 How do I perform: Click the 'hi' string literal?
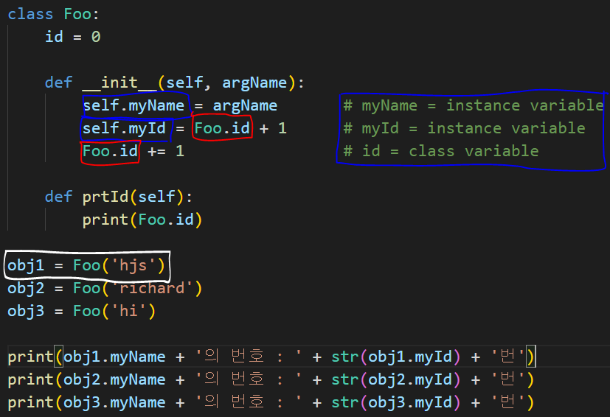click(129, 311)
